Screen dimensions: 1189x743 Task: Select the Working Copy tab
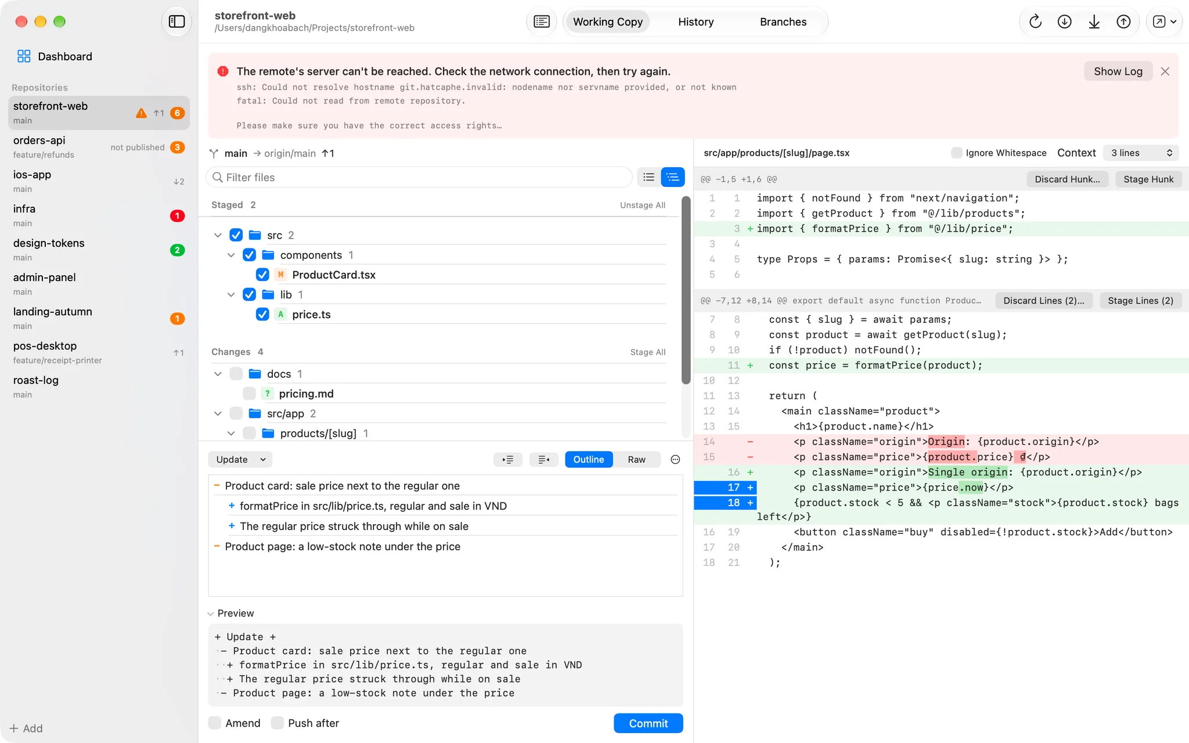click(x=607, y=21)
